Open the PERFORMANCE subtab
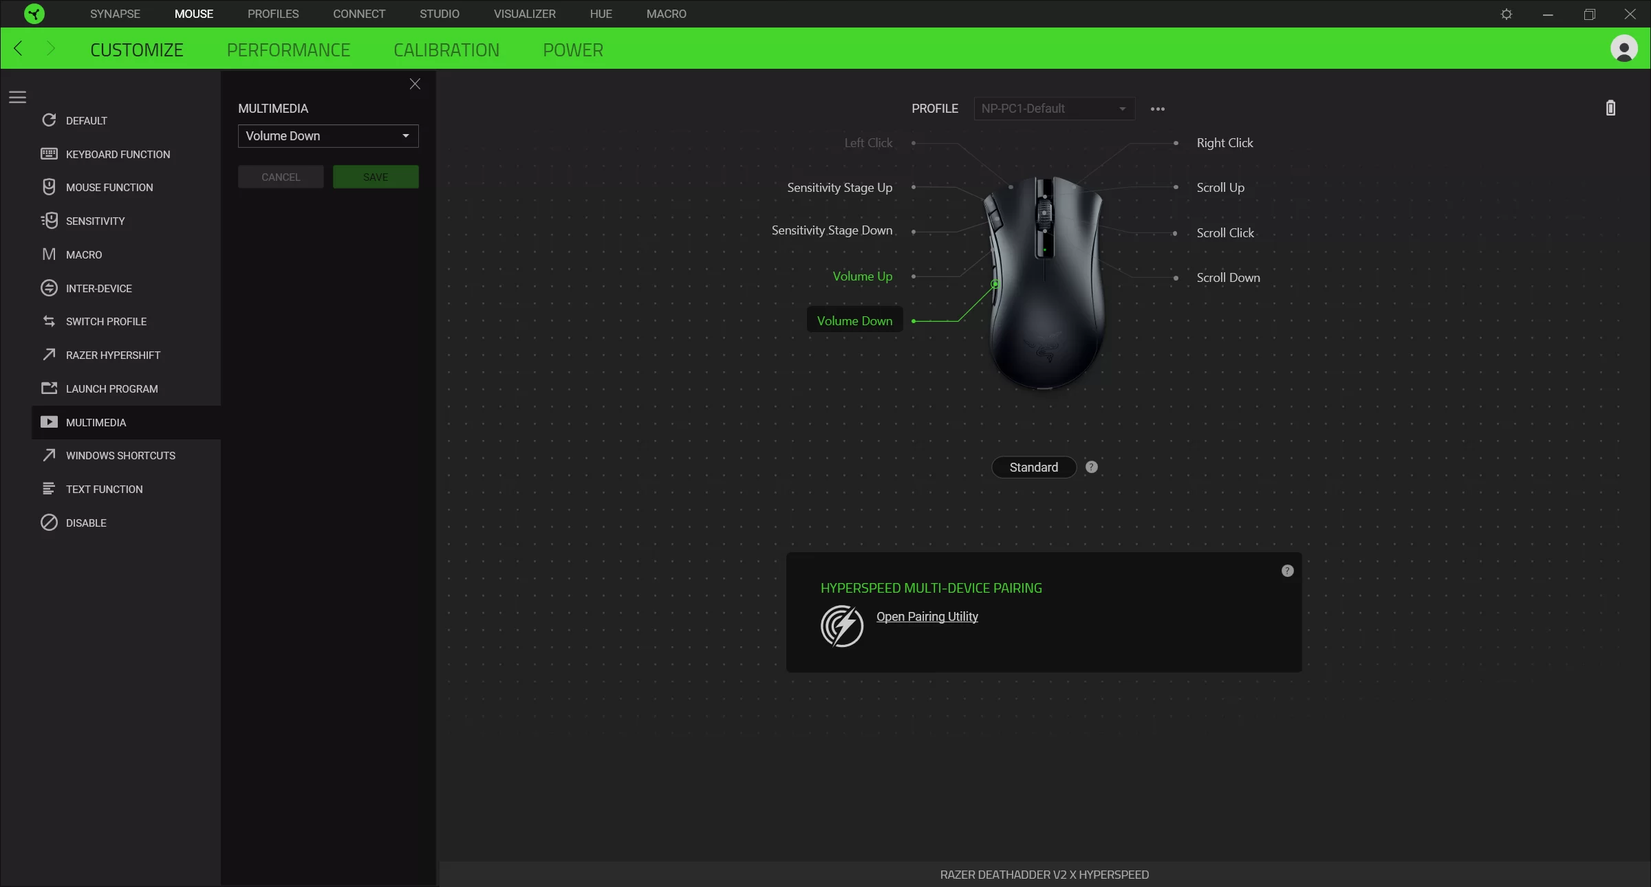 coord(288,50)
